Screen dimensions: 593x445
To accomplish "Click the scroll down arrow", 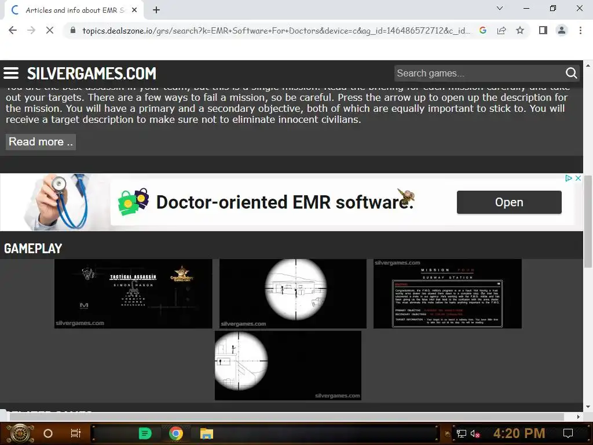I will coord(588,407).
